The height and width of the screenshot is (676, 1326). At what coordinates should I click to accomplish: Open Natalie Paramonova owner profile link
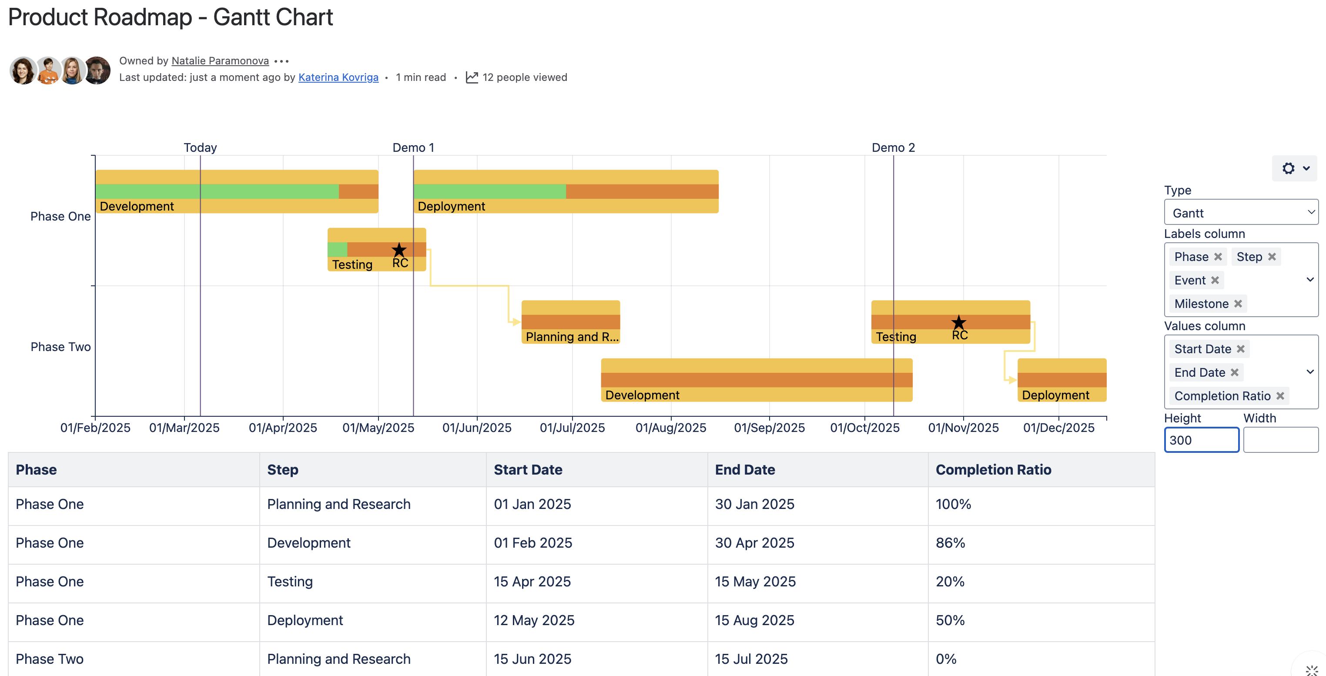[x=220, y=61]
